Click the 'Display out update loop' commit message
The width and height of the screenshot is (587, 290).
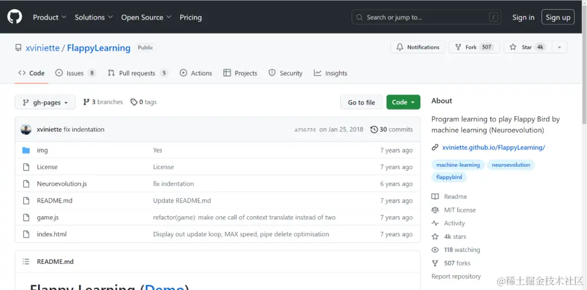click(241, 234)
